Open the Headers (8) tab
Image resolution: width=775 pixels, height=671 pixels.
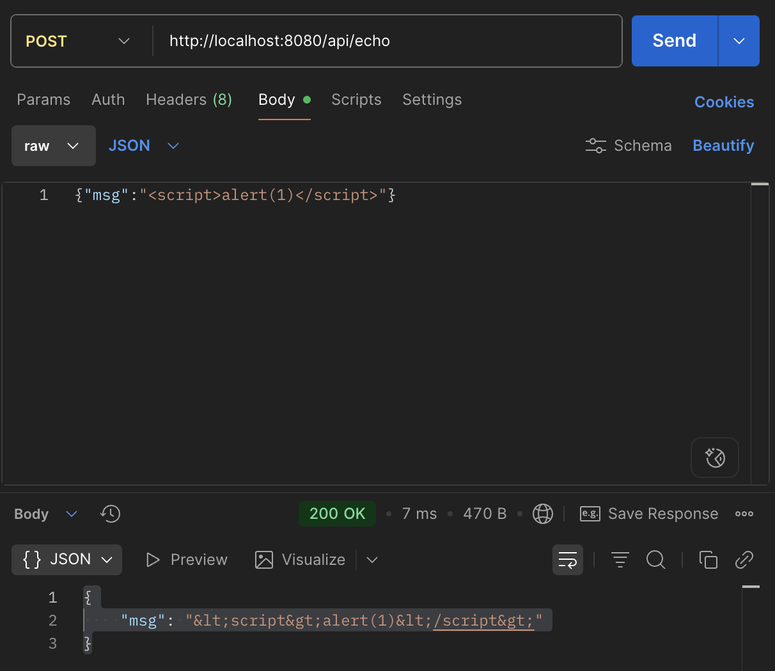(x=189, y=100)
